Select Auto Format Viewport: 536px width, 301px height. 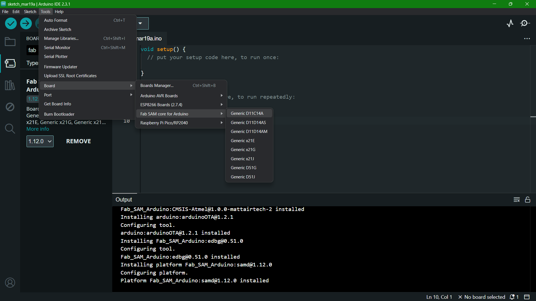point(87,20)
